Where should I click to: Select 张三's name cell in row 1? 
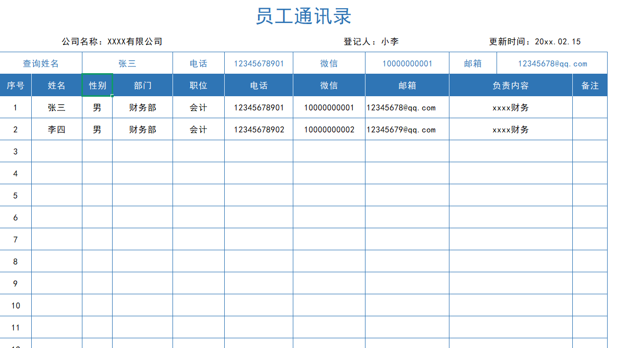click(57, 107)
